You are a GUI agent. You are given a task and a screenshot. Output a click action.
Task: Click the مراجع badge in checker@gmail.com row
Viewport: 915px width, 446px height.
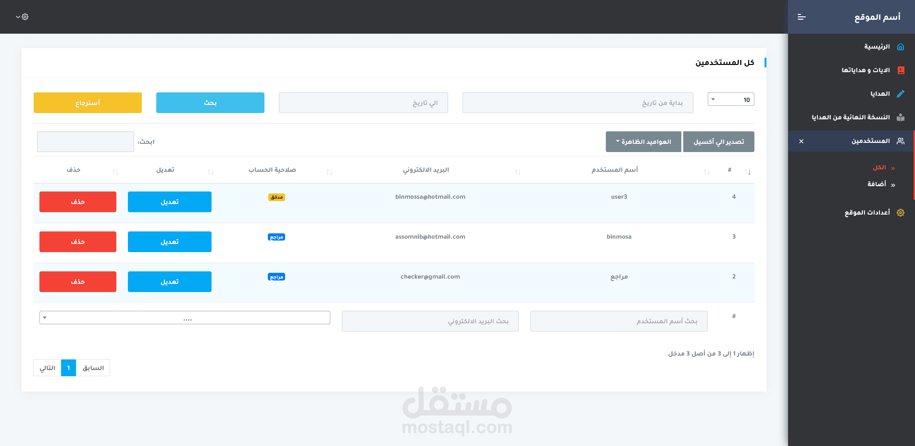coord(276,277)
